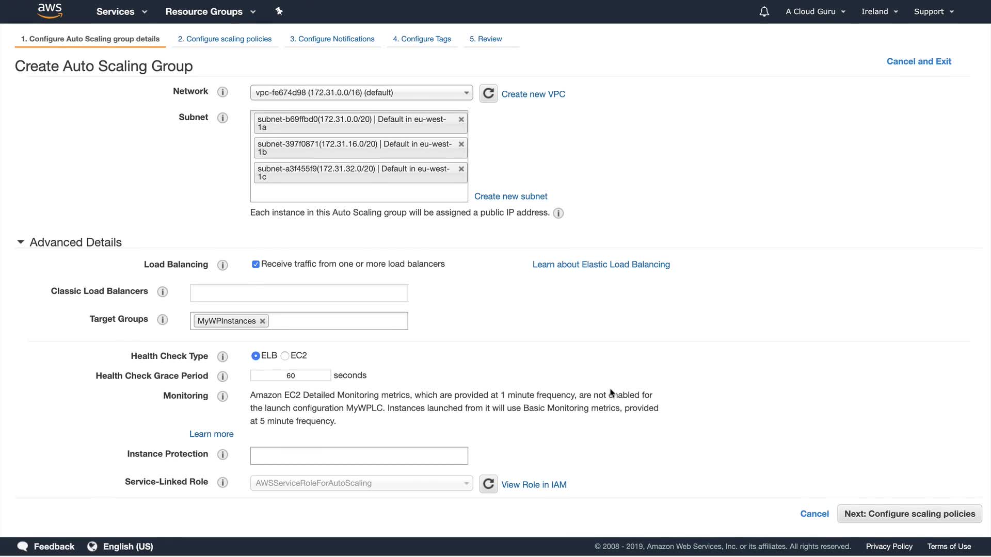This screenshot has height=557, width=991.
Task: Click Next: Configure scaling policies button
Action: pos(909,514)
